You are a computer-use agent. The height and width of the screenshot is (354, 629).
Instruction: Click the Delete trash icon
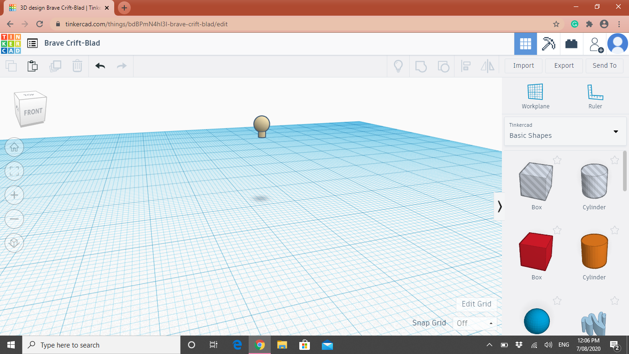coord(77,66)
